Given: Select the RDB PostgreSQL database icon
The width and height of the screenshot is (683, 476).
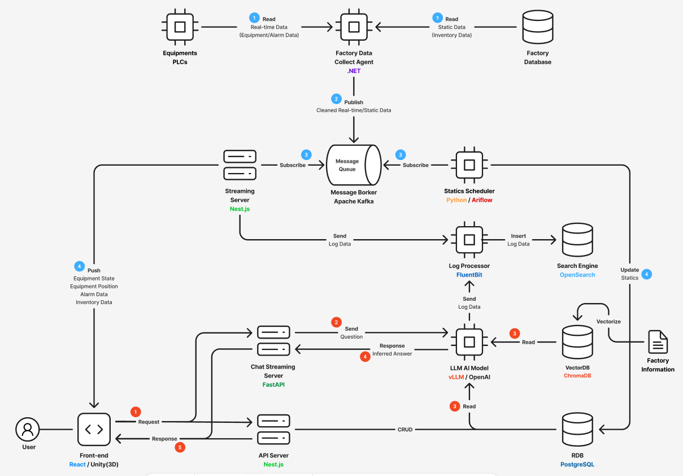Looking at the screenshot, I should click(577, 430).
